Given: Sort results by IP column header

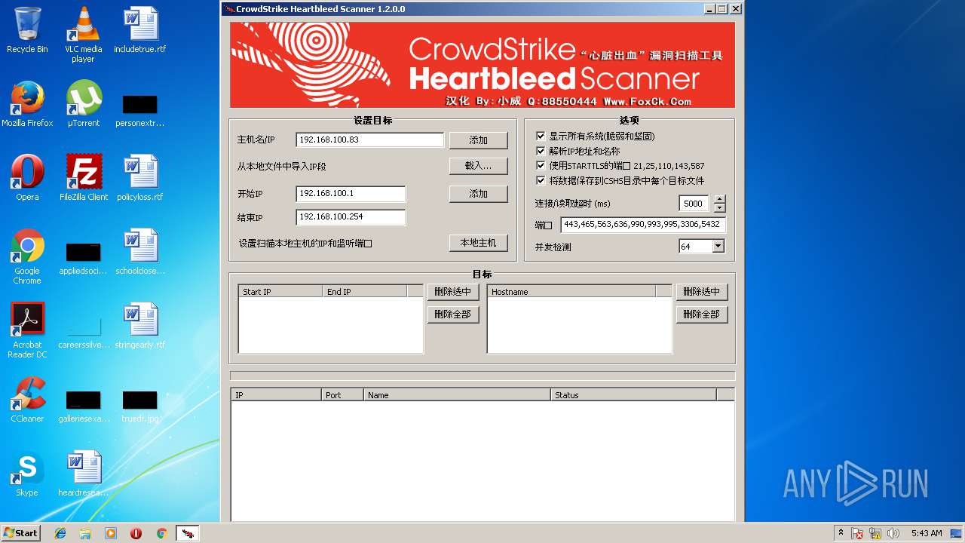Looking at the screenshot, I should tap(276, 395).
